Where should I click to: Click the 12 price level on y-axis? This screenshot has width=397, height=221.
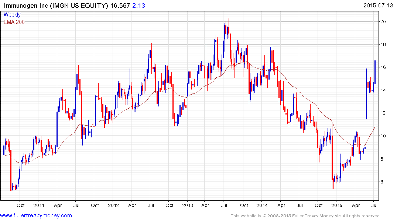click(x=384, y=113)
